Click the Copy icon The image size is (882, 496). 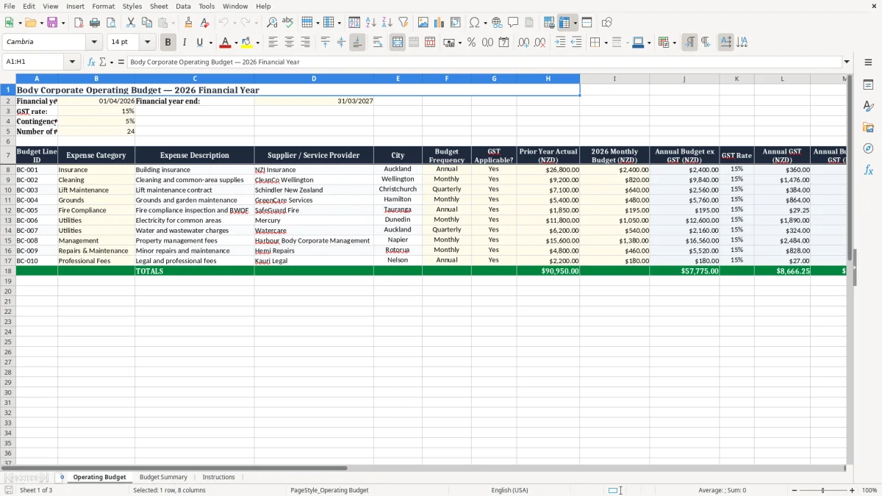147,23
